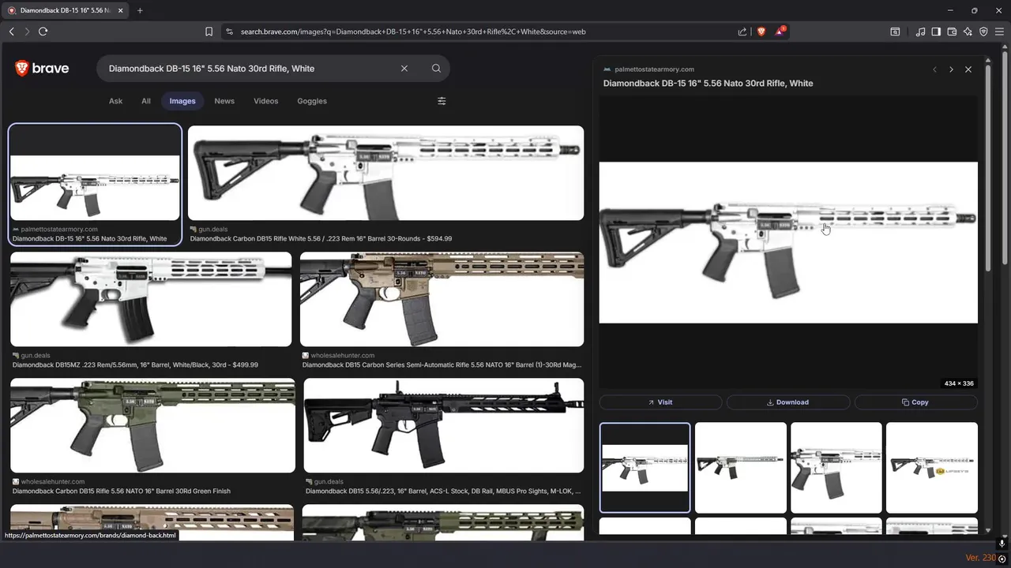
Task: Switch to the News tab
Action: click(224, 101)
